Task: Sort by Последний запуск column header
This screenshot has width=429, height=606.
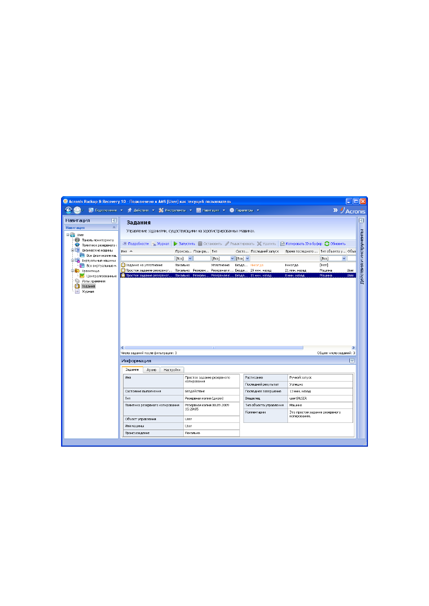Action: (x=267, y=251)
